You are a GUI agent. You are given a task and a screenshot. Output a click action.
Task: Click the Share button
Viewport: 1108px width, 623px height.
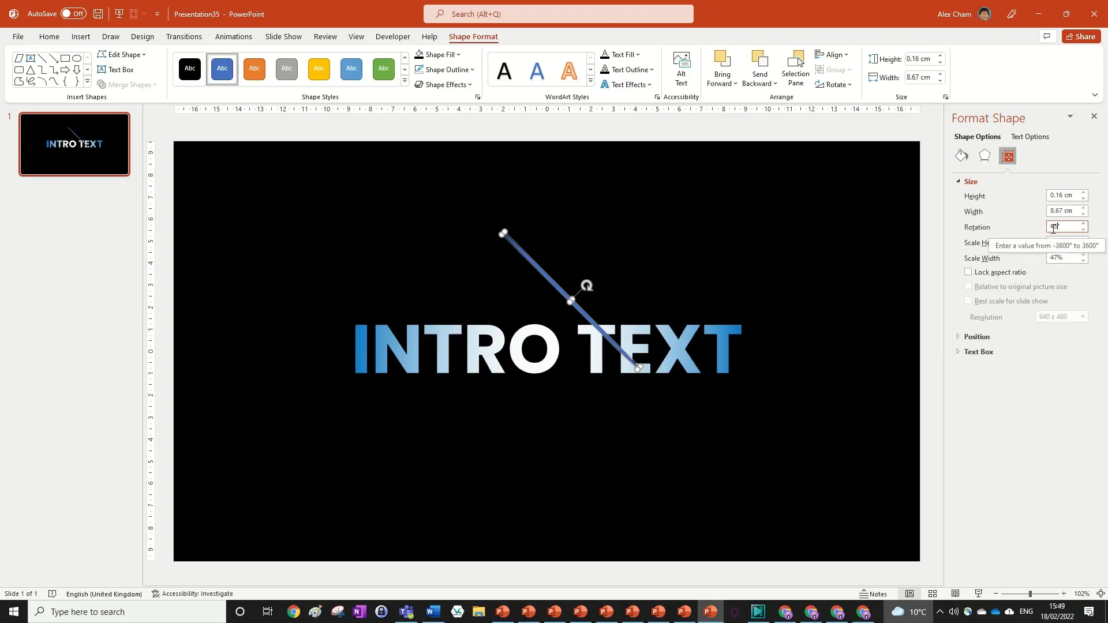tap(1081, 36)
